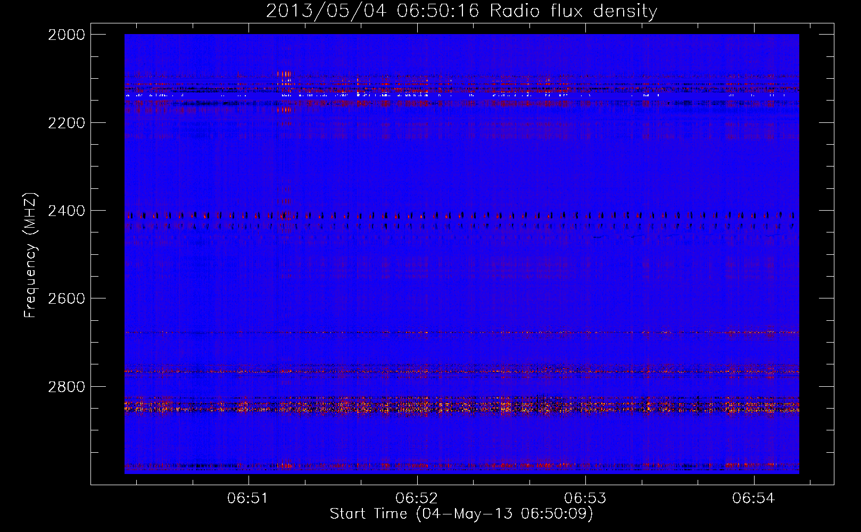Click the periodic dashed band at 2400 MHz
This screenshot has height=532, width=861.
[458, 215]
